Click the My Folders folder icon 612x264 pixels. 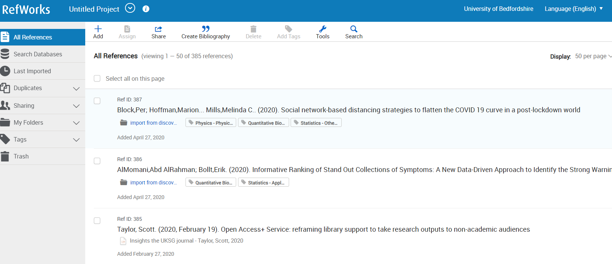5,122
